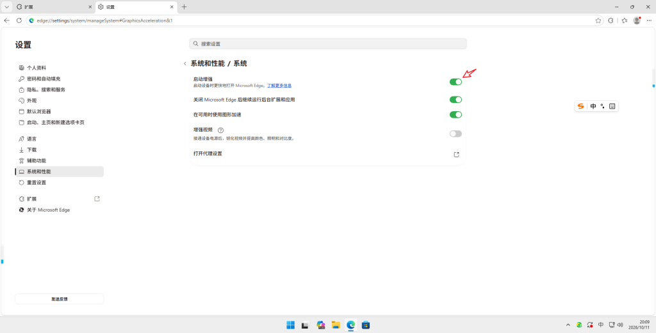Toggle Sogou punctuation mode icon
The width and height of the screenshot is (656, 333).
[602, 106]
